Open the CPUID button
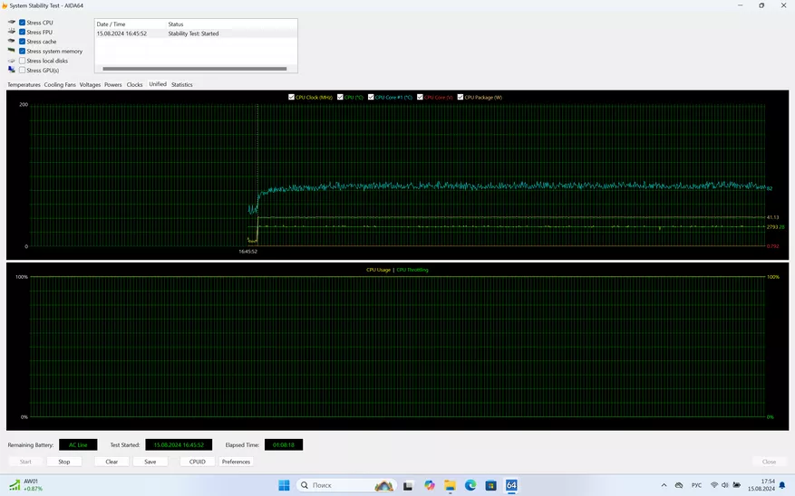 [198, 462]
